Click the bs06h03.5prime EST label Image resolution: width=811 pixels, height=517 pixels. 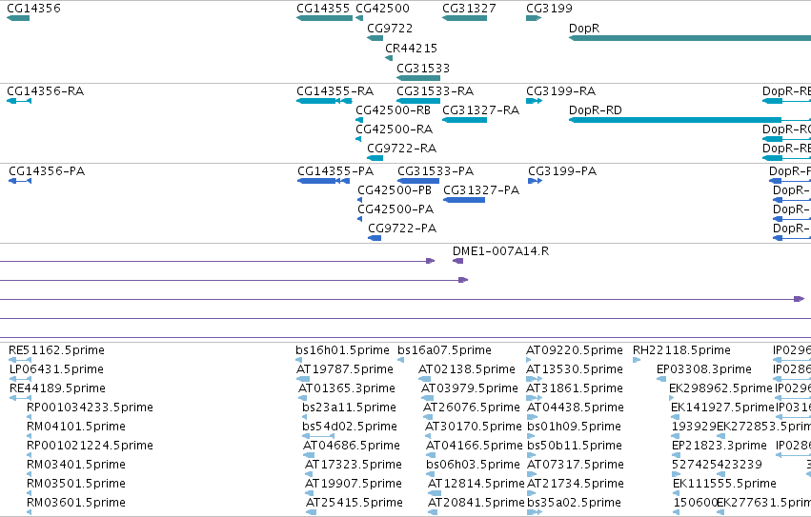pyautogui.click(x=474, y=465)
